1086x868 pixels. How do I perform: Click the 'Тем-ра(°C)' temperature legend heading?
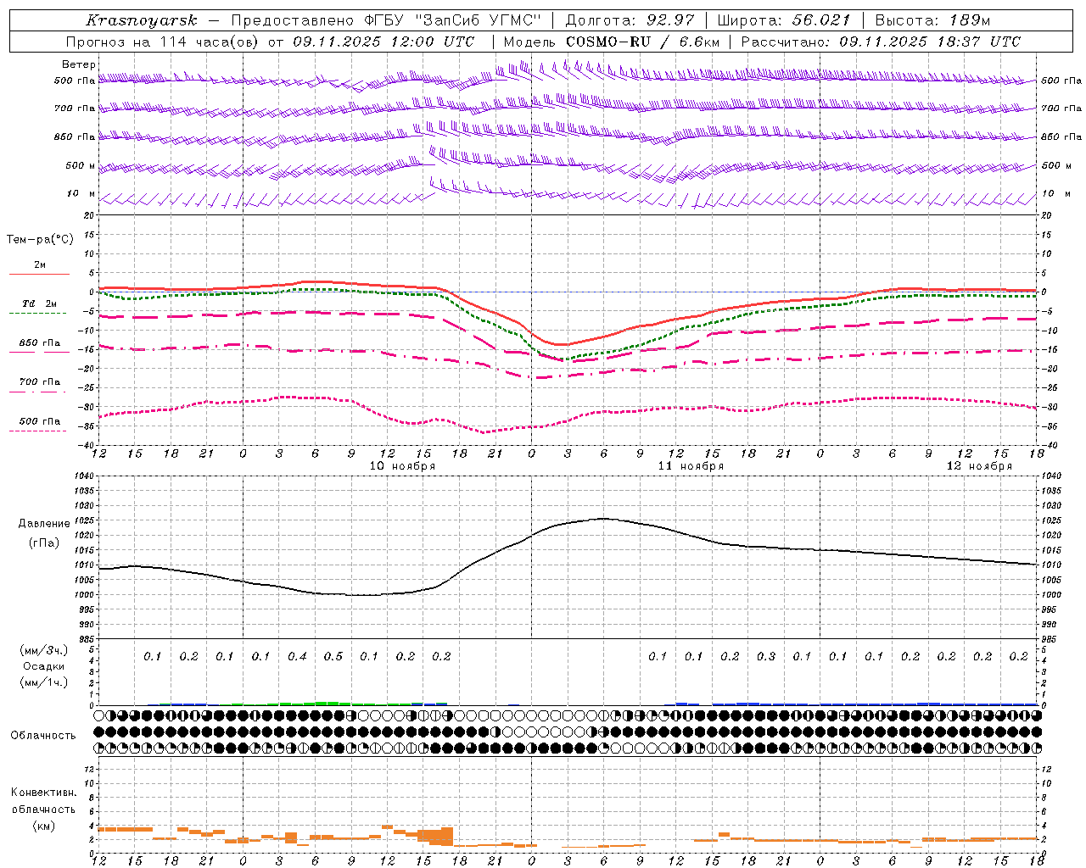pyautogui.click(x=40, y=240)
